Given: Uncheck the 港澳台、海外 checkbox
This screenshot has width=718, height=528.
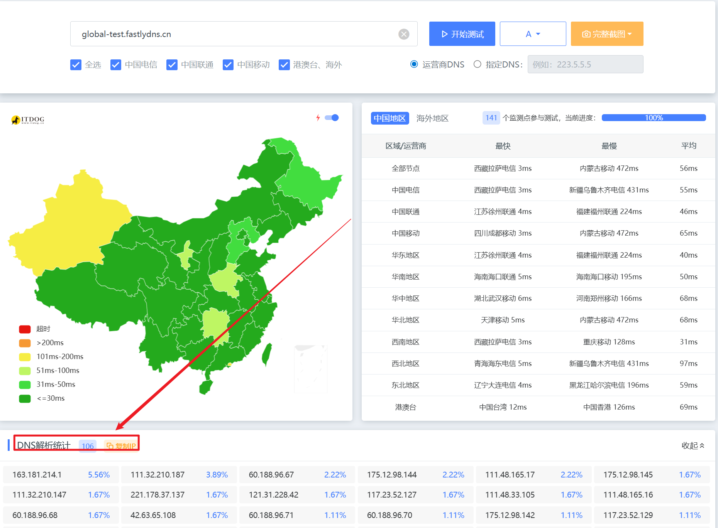Looking at the screenshot, I should (284, 65).
